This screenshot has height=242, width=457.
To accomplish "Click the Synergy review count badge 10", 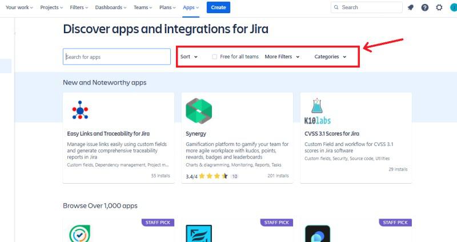I will click(235, 176).
